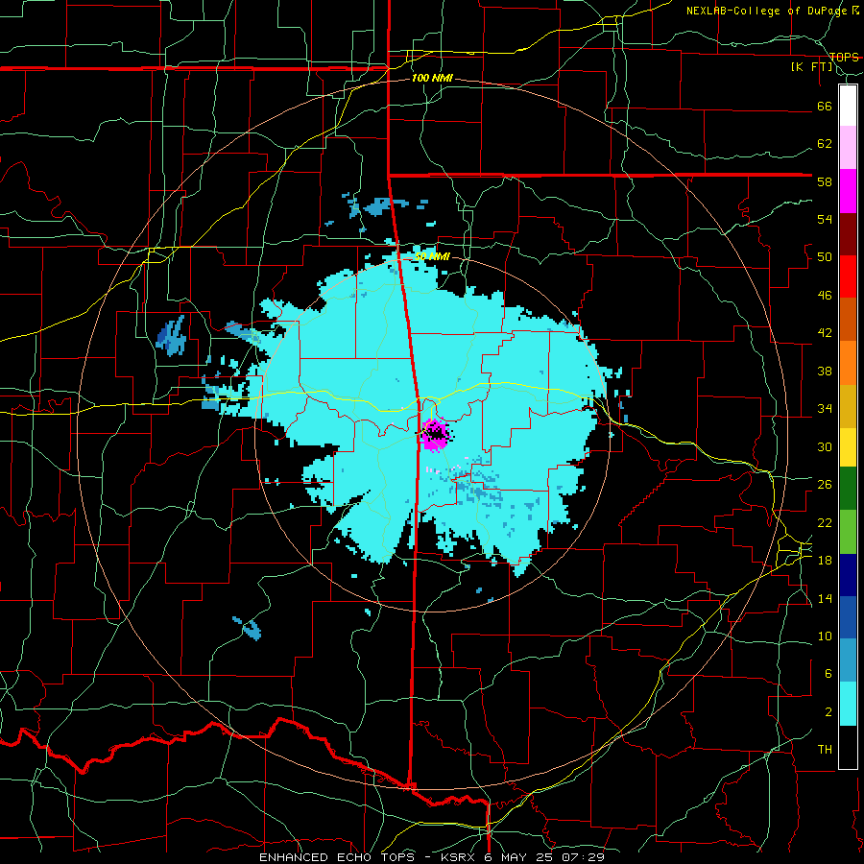Click the 46 scale value
Screen dimensions: 864x864
pyautogui.click(x=825, y=296)
